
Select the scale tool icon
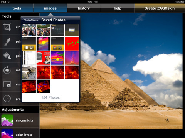[x=7, y=84]
